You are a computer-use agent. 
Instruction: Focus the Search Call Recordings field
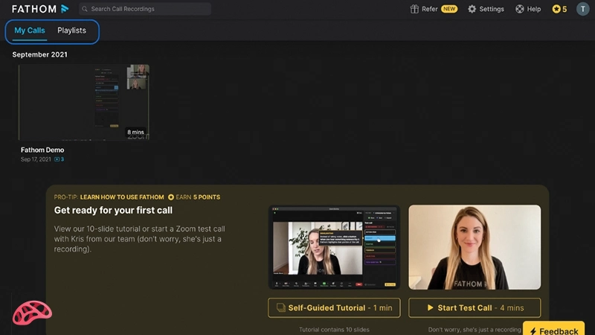coord(145,9)
